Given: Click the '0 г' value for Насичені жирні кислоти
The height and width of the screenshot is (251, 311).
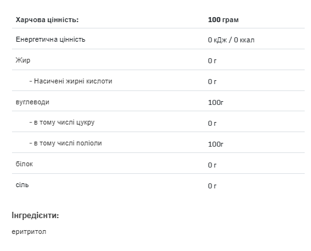Looking at the screenshot, I should click(212, 82).
